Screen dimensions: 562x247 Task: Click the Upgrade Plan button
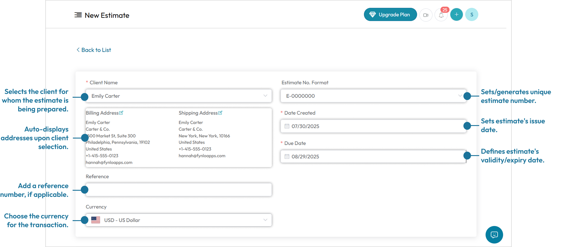(390, 15)
